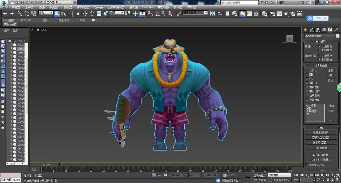Enable the 图形 hide checkbox
341x183 pixels.
pos(307,75)
